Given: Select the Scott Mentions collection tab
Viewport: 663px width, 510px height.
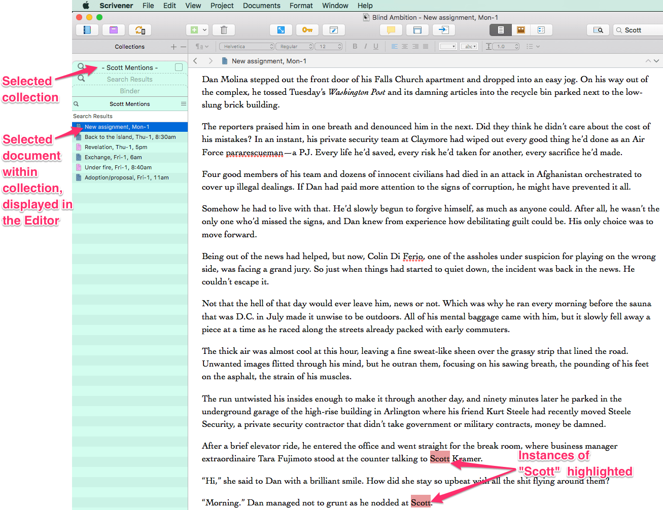Looking at the screenshot, I should (130, 67).
